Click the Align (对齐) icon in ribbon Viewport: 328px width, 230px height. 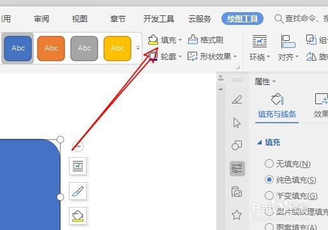tap(288, 42)
